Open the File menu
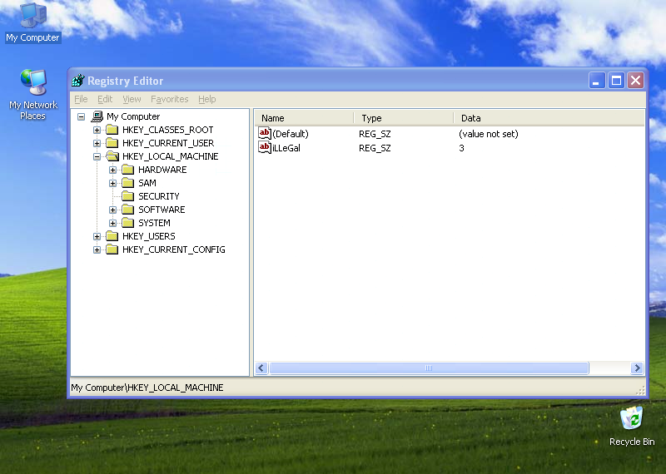Image resolution: width=666 pixels, height=474 pixels. coord(81,99)
